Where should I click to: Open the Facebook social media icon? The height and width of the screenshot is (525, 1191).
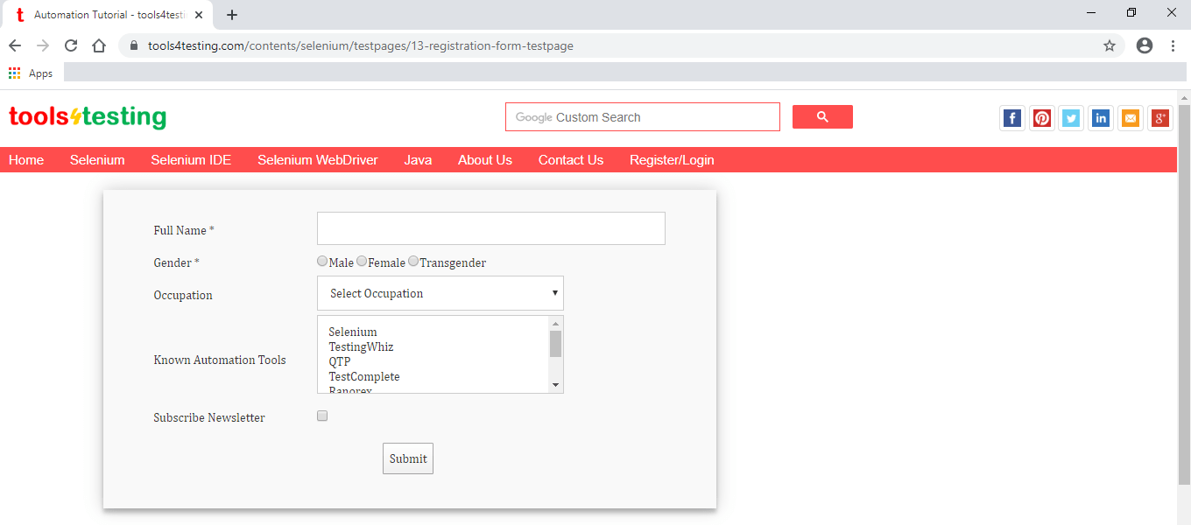(x=1011, y=117)
